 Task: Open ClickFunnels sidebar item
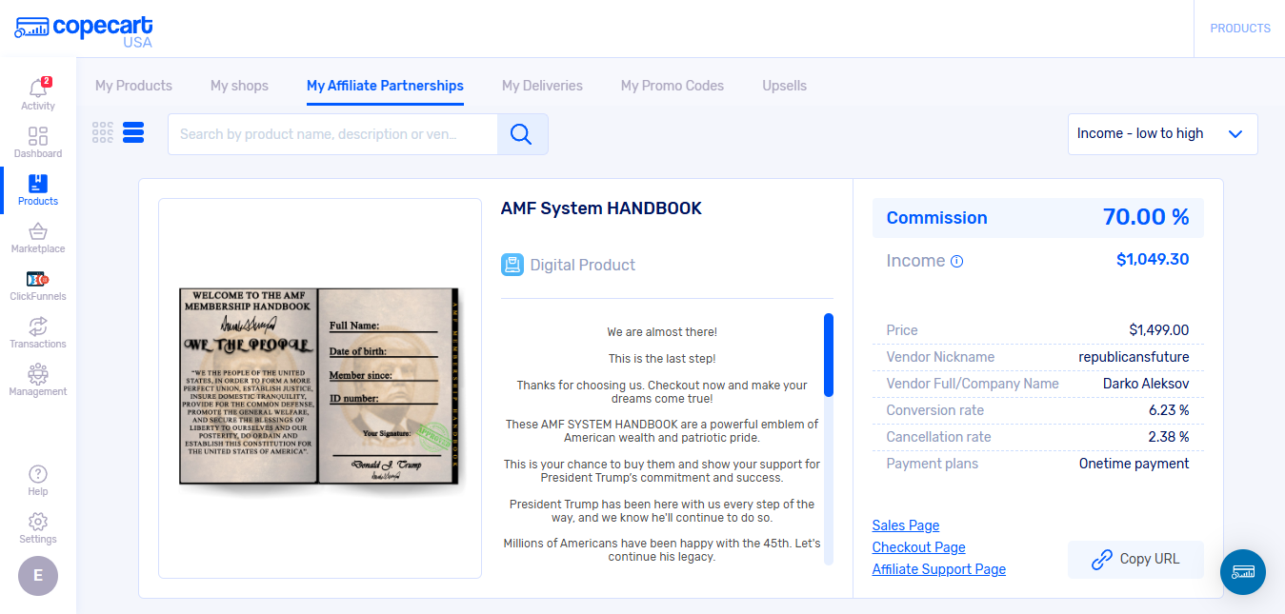[x=38, y=286]
